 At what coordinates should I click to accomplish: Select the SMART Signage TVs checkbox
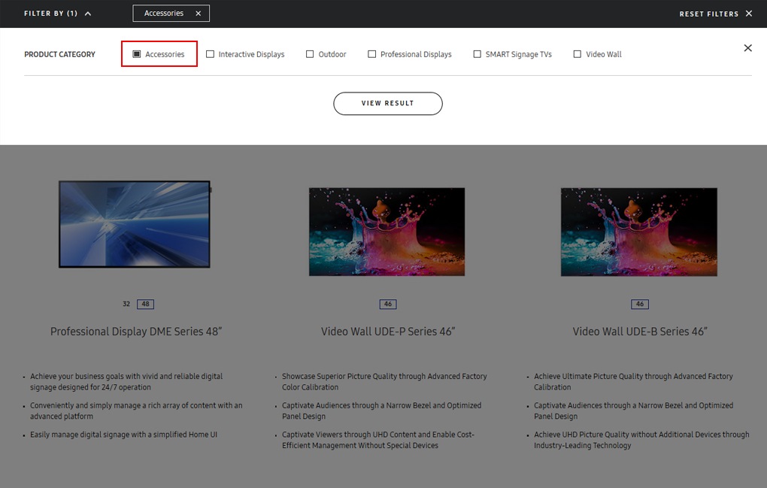(x=477, y=54)
